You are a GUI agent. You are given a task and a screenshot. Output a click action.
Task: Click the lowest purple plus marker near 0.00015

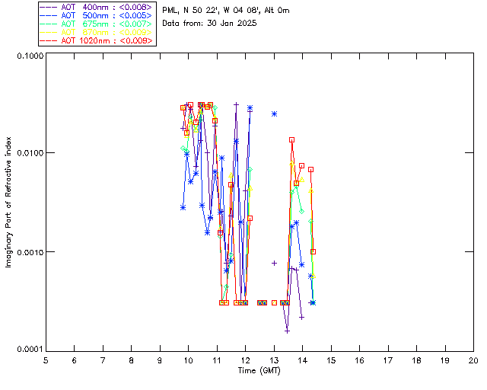point(288,331)
